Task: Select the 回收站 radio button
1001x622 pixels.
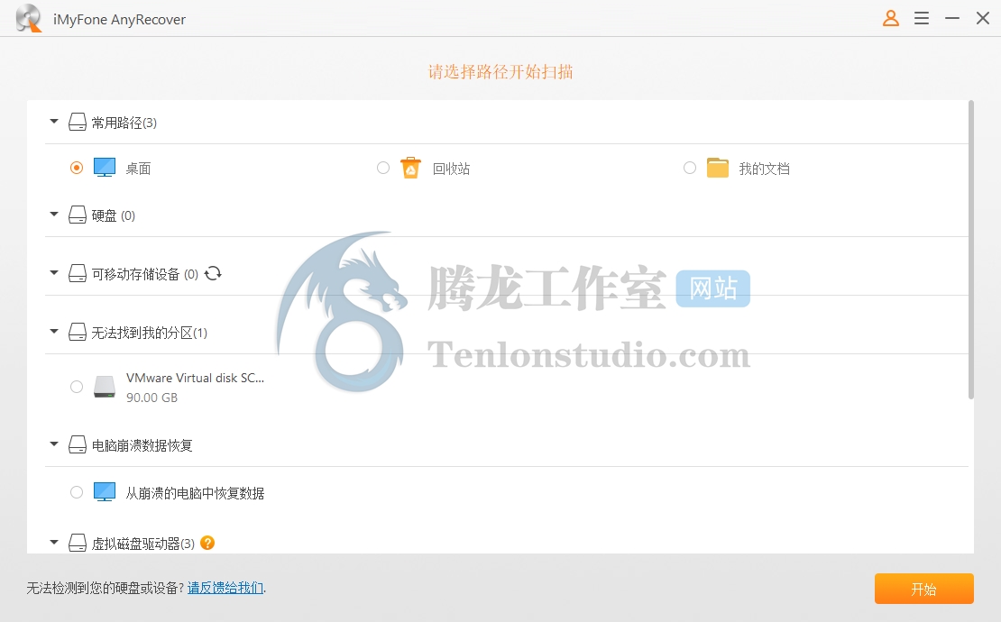Action: 383,168
